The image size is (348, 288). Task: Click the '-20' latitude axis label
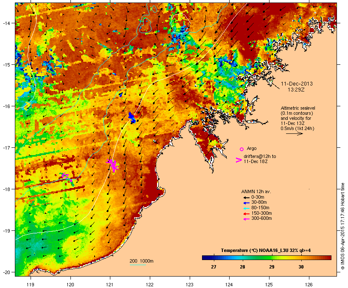(x=6, y=272)
